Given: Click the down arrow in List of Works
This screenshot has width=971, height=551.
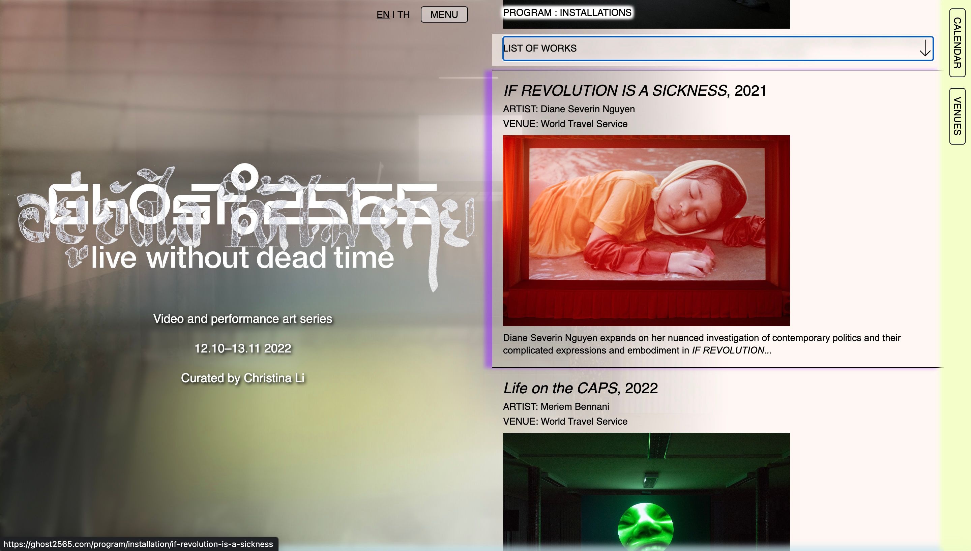Looking at the screenshot, I should pyautogui.click(x=925, y=49).
